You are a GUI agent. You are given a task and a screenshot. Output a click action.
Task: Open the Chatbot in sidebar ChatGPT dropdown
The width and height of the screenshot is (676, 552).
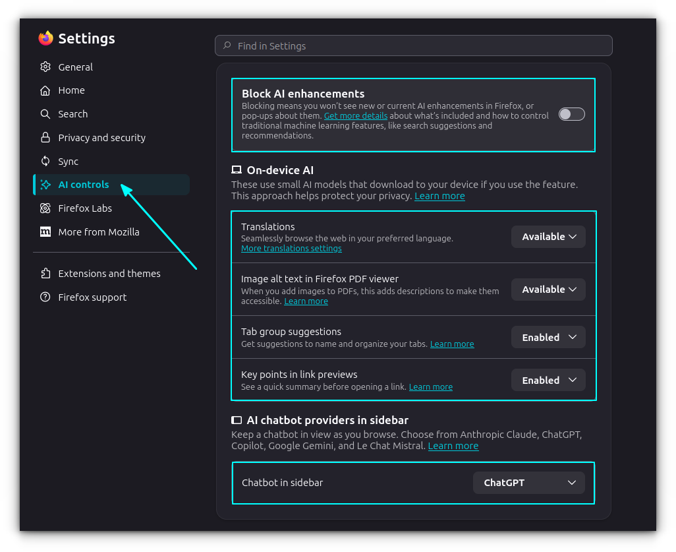click(529, 483)
